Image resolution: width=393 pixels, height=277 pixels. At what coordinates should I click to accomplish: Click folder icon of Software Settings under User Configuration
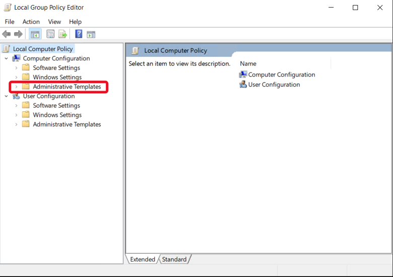tap(26, 105)
